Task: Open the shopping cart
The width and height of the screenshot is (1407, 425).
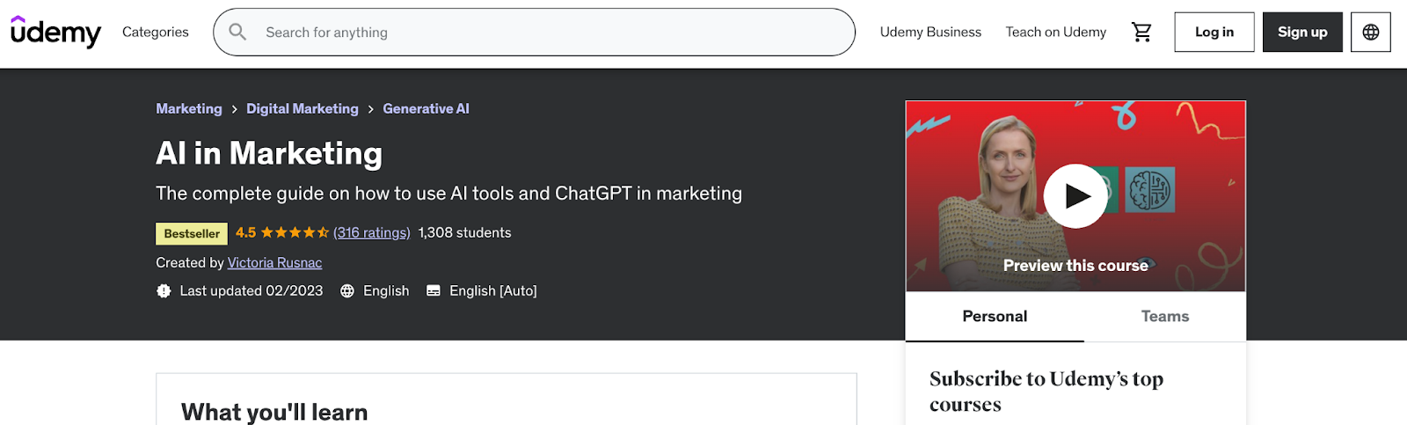Action: point(1141,33)
